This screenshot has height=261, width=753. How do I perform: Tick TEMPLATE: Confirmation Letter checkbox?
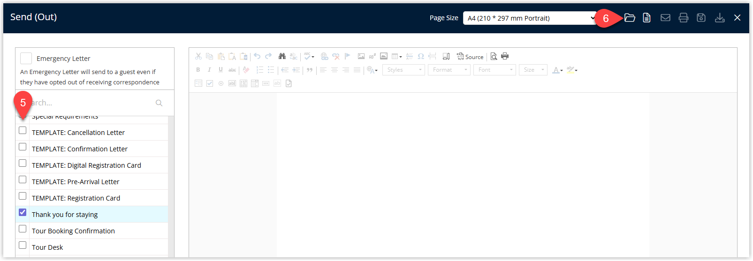pyautogui.click(x=23, y=147)
